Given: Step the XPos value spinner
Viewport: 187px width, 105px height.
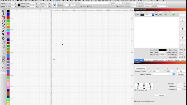Looking at the screenshot, I should coord(14,3).
